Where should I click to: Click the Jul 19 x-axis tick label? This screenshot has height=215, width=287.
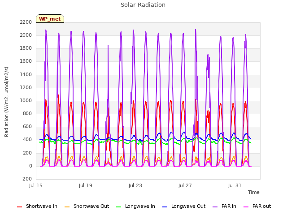pyautogui.click(x=86, y=185)
